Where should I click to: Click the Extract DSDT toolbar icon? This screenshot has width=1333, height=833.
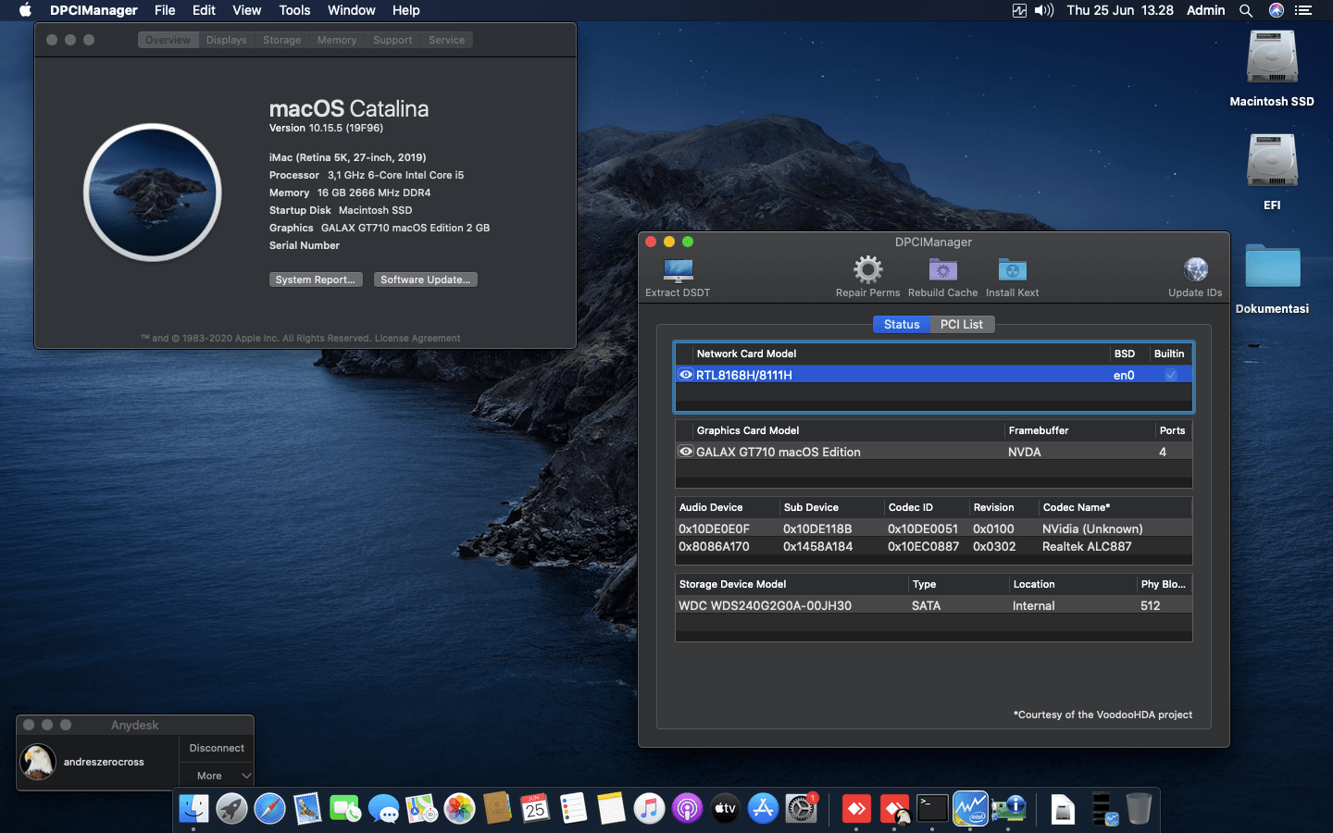[x=678, y=269]
